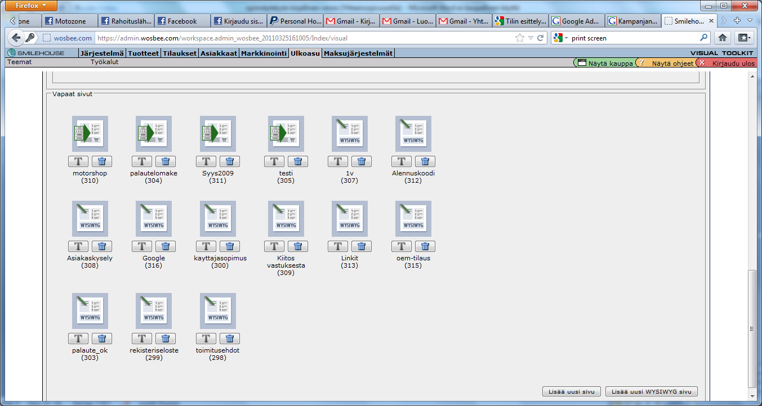The image size is (762, 406).
Task: Click the vertical page scrollbar thumb
Action: 751,328
